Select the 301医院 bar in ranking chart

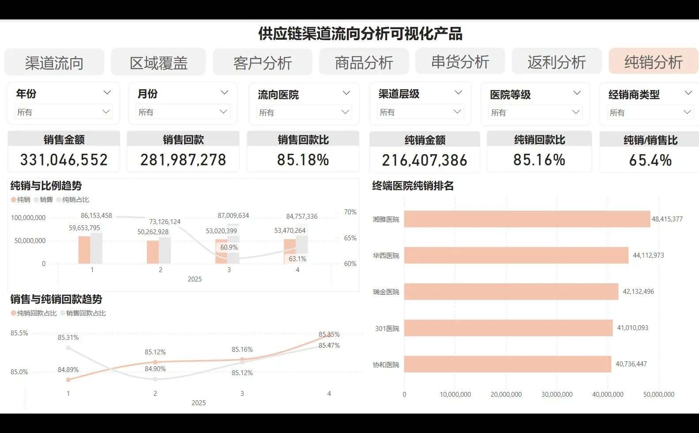coord(508,328)
